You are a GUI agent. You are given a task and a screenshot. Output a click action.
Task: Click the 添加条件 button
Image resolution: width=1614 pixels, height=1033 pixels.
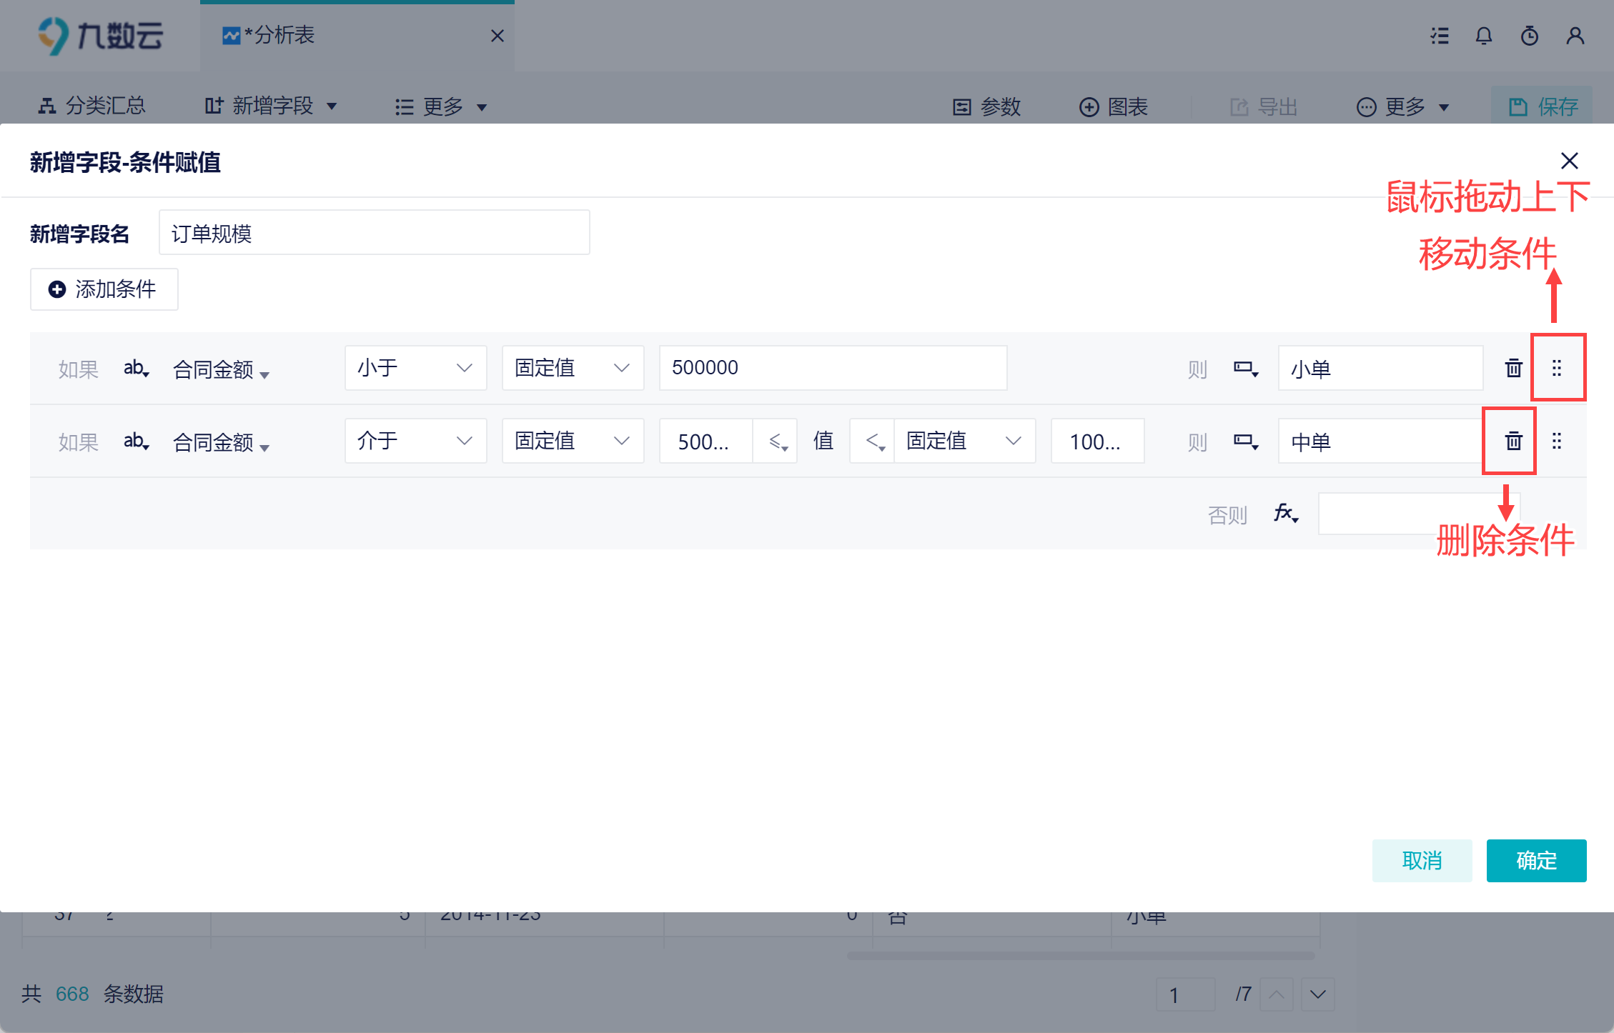click(104, 289)
